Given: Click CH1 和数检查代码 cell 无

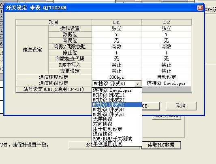Looking at the screenshot, I should (117, 59).
